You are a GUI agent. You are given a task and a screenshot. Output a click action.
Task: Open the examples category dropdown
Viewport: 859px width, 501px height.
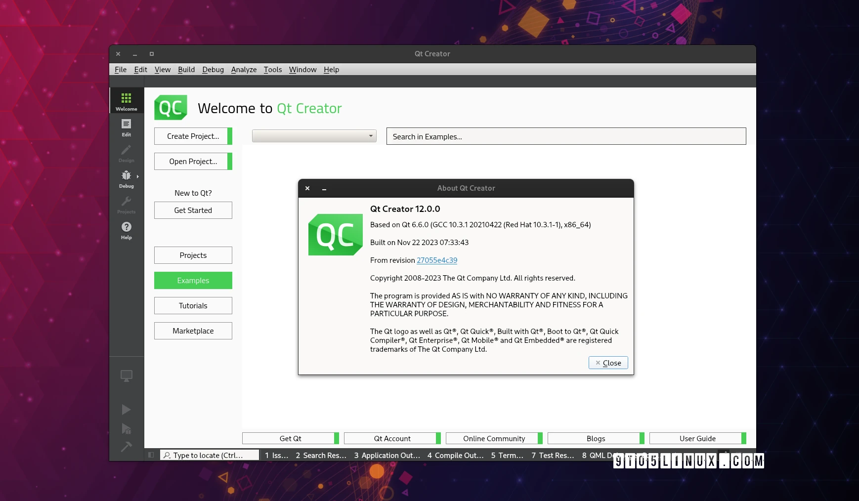314,136
